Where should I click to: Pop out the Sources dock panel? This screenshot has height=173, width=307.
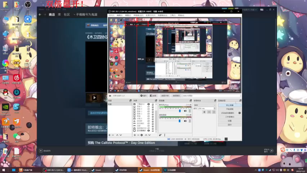click(x=156, y=101)
